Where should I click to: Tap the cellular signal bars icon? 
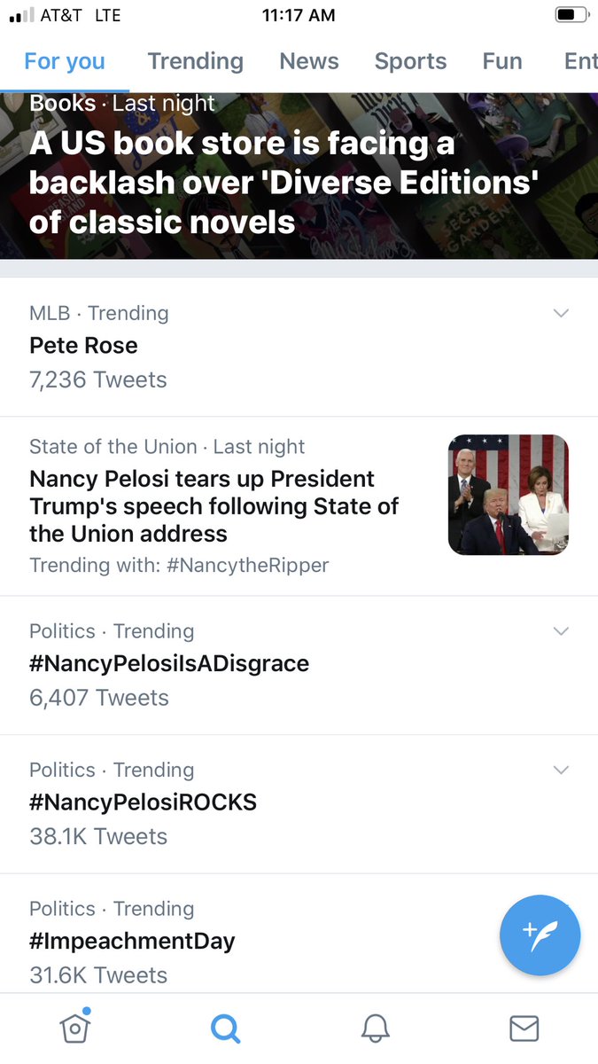coord(21,15)
